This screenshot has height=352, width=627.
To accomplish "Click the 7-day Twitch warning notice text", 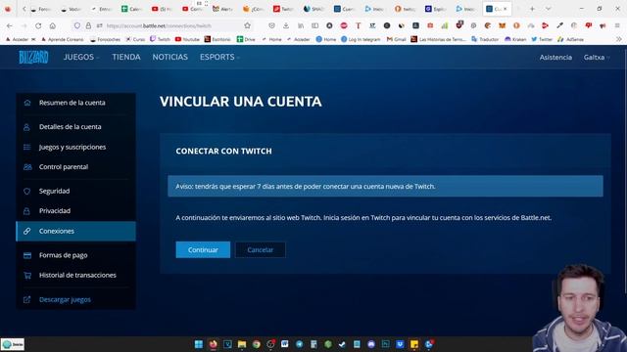I will [306, 187].
